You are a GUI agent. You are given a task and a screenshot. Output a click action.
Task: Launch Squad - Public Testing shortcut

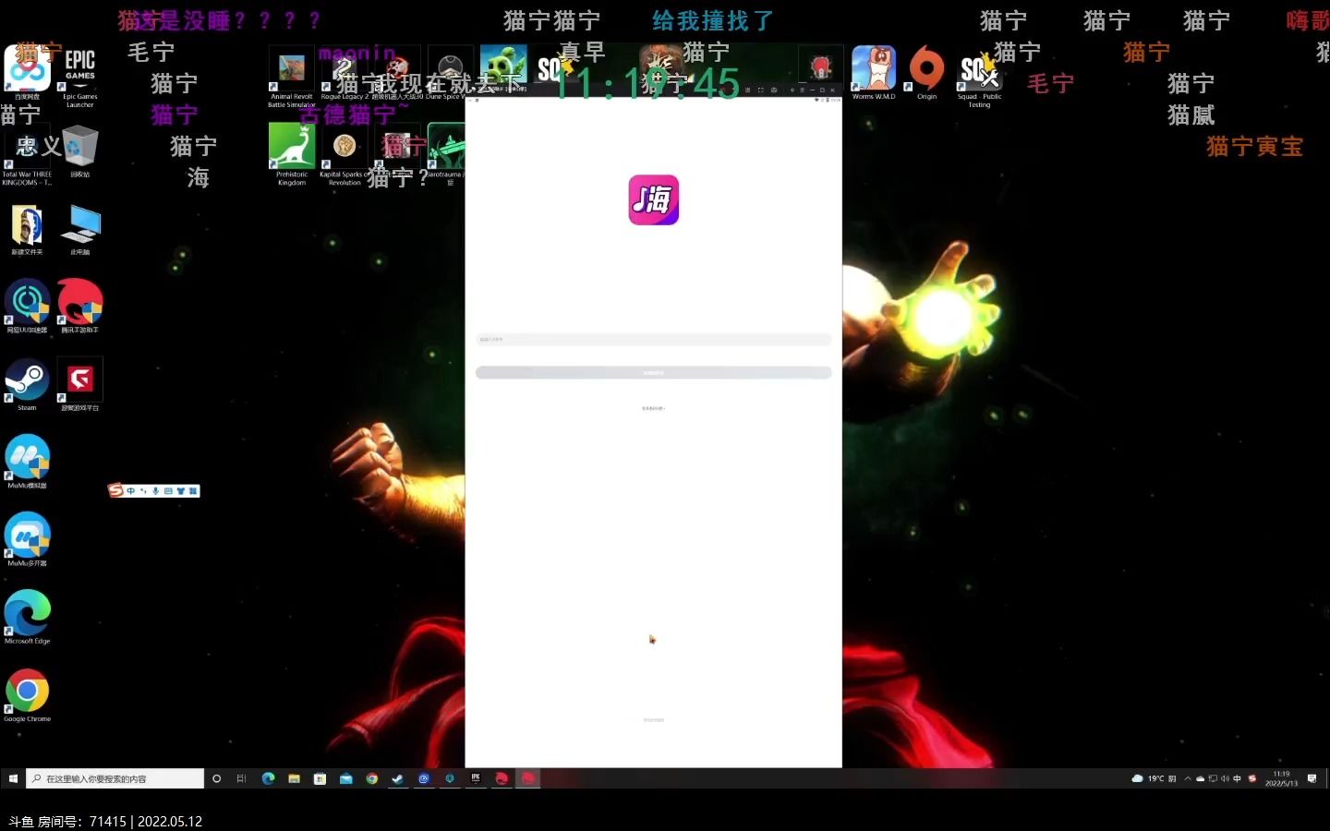pos(979,78)
